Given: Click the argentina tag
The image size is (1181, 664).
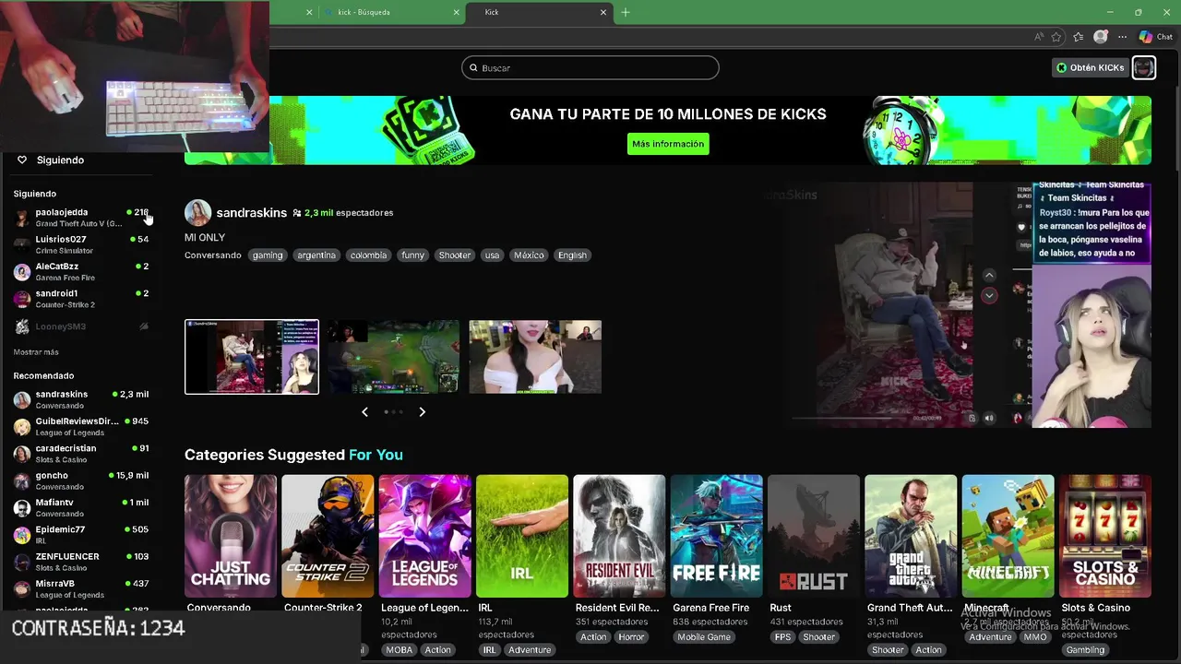Looking at the screenshot, I should 316,255.
